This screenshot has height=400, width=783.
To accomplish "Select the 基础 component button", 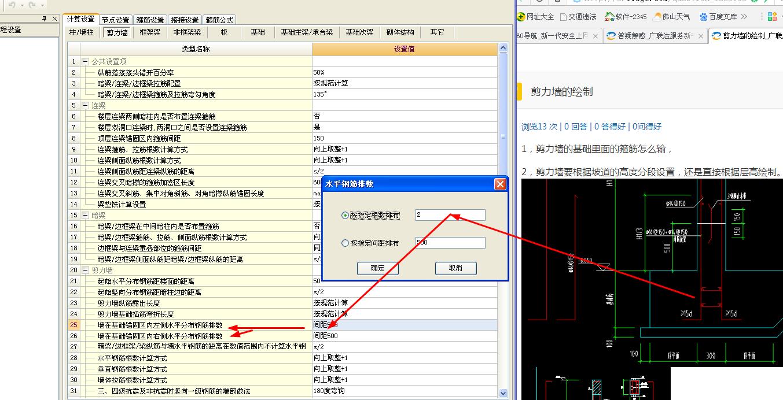I will click(x=258, y=32).
